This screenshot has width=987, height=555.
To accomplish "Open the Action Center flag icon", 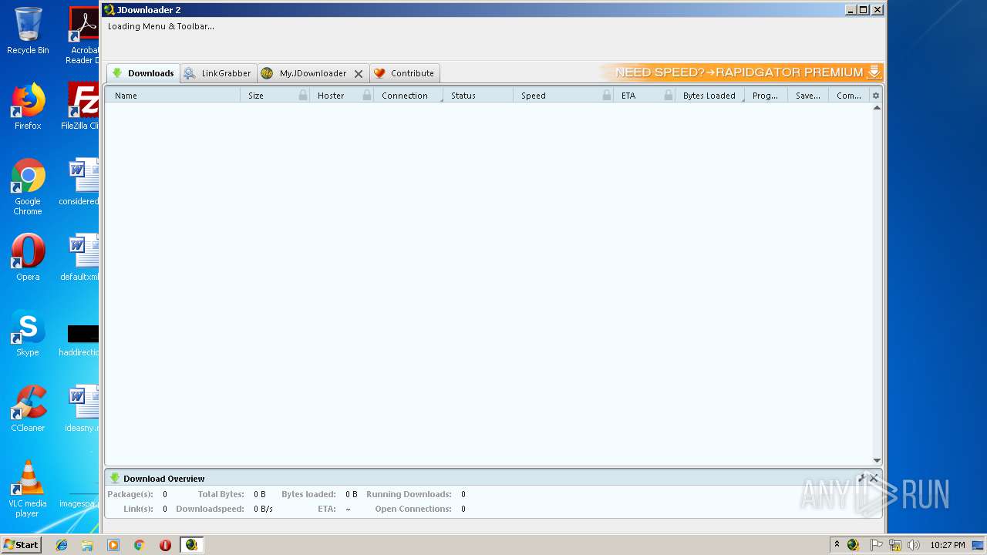I will click(877, 545).
